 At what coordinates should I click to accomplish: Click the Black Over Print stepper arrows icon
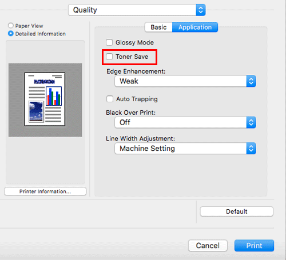tap(251, 122)
